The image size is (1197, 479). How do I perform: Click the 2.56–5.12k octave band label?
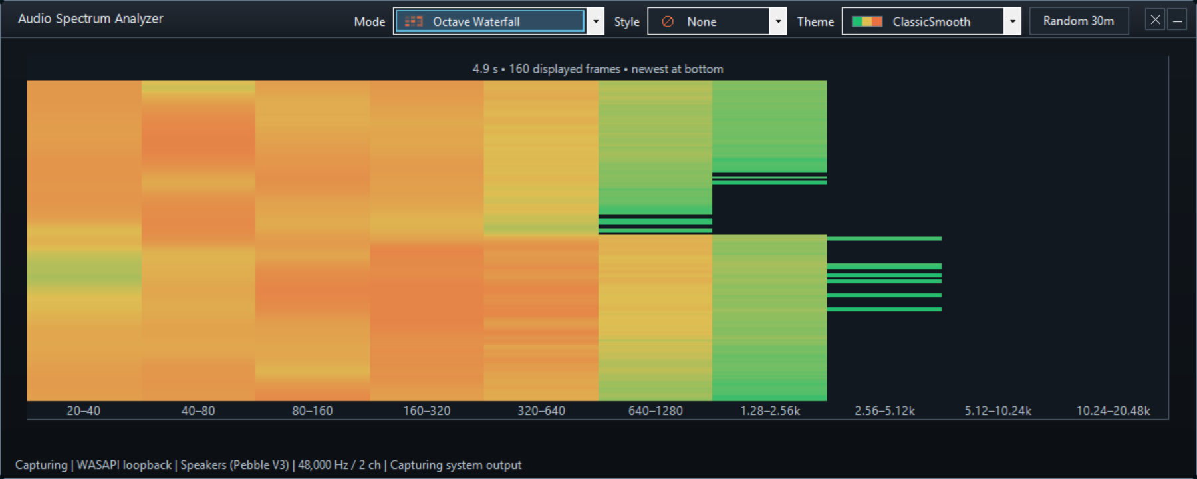tap(884, 411)
